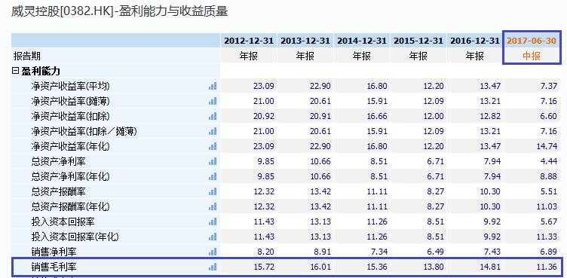Click the 投入资本回报率 row label
Viewport: 567px width, 278px height.
click(x=63, y=221)
